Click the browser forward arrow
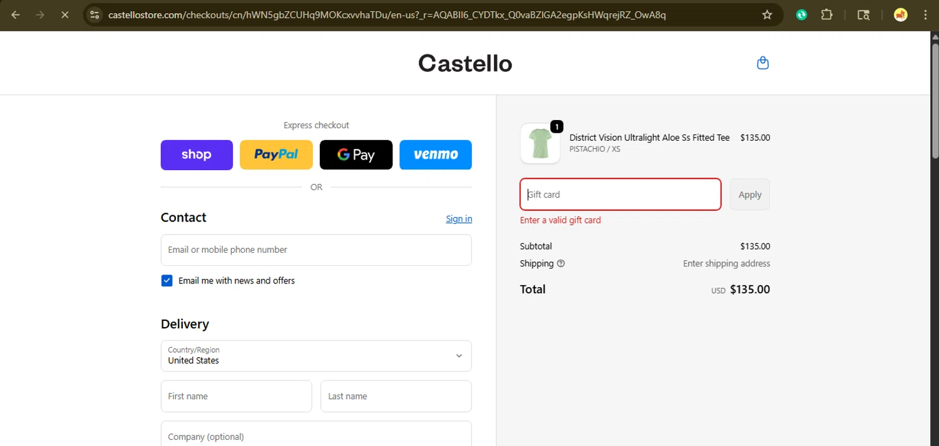Screen dimensions: 939x446 (40, 15)
